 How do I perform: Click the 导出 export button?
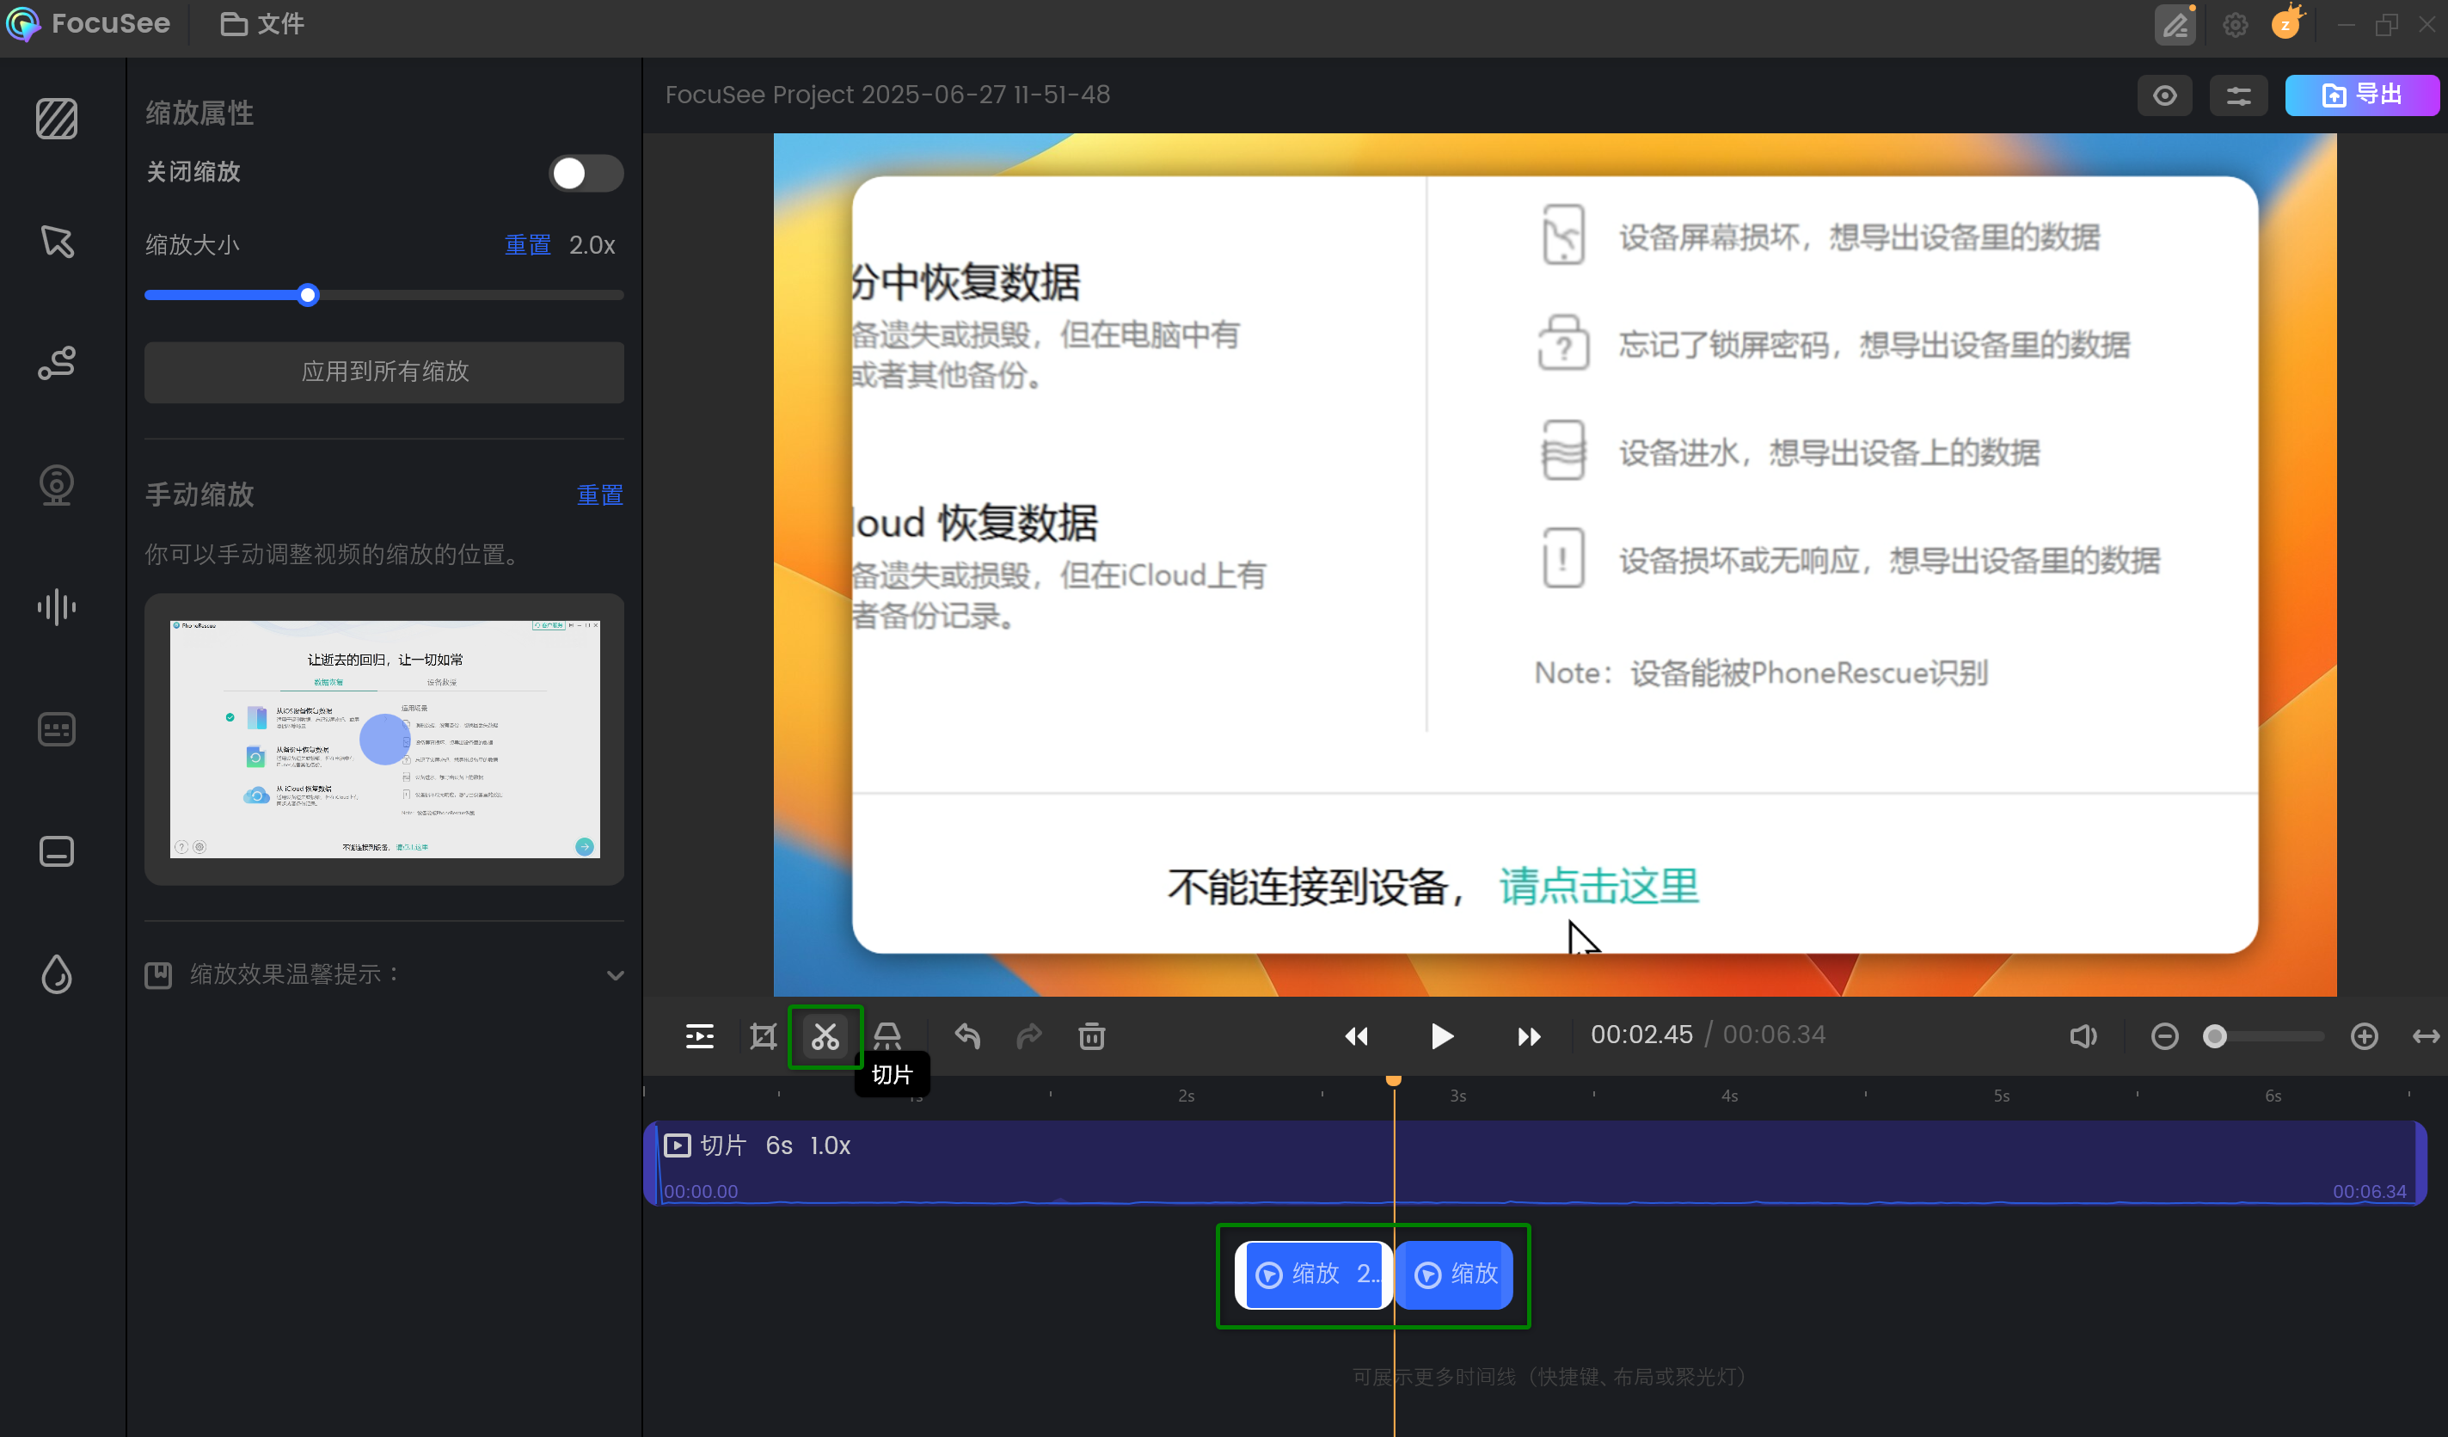(2361, 95)
